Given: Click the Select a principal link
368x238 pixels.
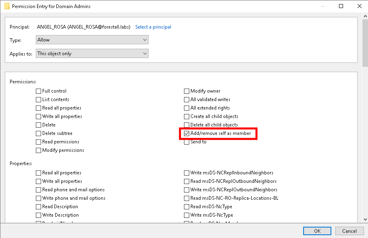Looking at the screenshot, I should pos(153,27).
